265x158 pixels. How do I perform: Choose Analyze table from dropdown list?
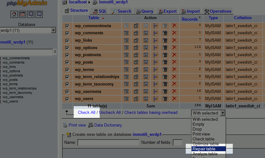pyautogui.click(x=209, y=154)
